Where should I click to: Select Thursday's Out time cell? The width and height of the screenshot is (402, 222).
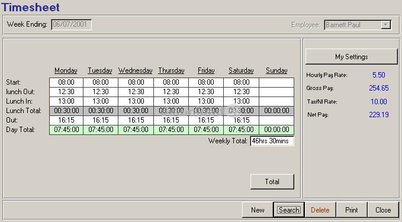coord(171,120)
